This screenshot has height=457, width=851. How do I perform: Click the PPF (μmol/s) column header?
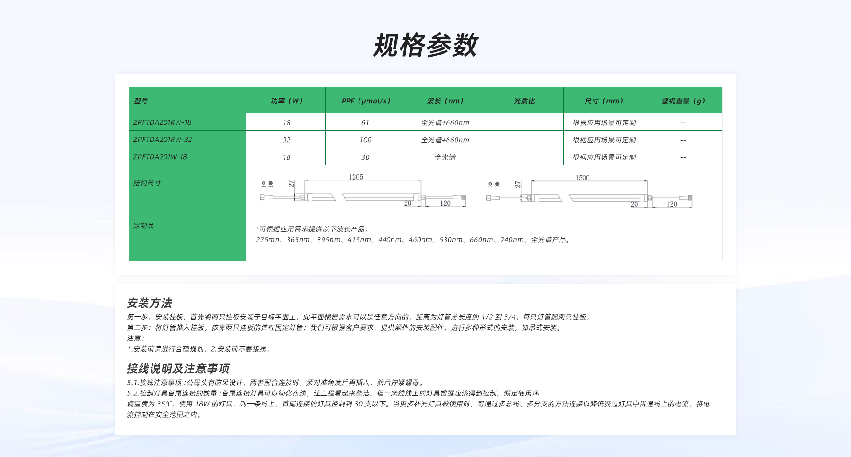(x=366, y=101)
